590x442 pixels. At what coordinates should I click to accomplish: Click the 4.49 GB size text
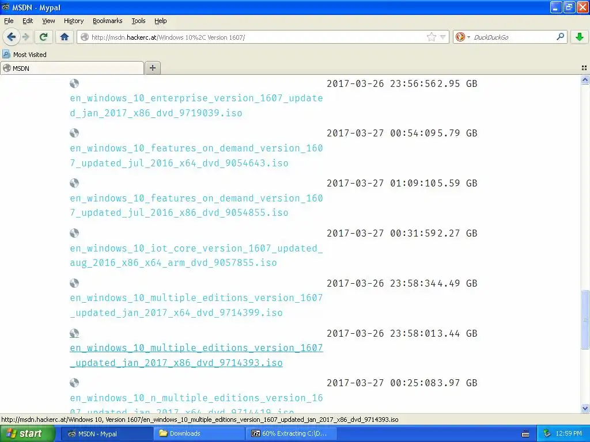point(457,283)
